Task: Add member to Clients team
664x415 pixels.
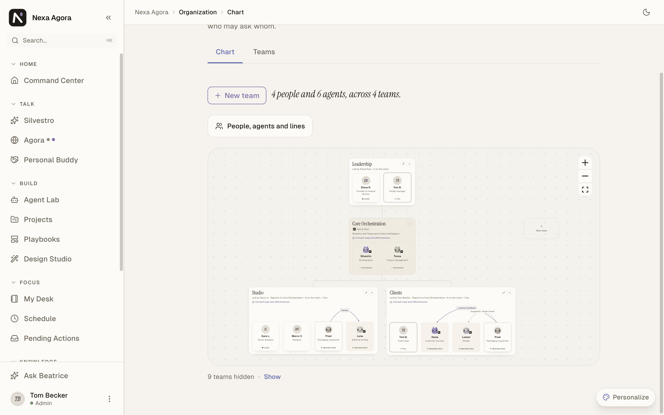Action: [x=510, y=293]
